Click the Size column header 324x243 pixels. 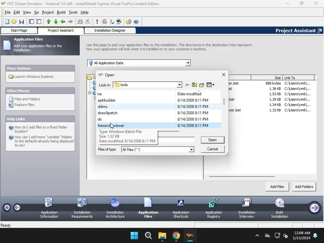pyautogui.click(x=266, y=78)
